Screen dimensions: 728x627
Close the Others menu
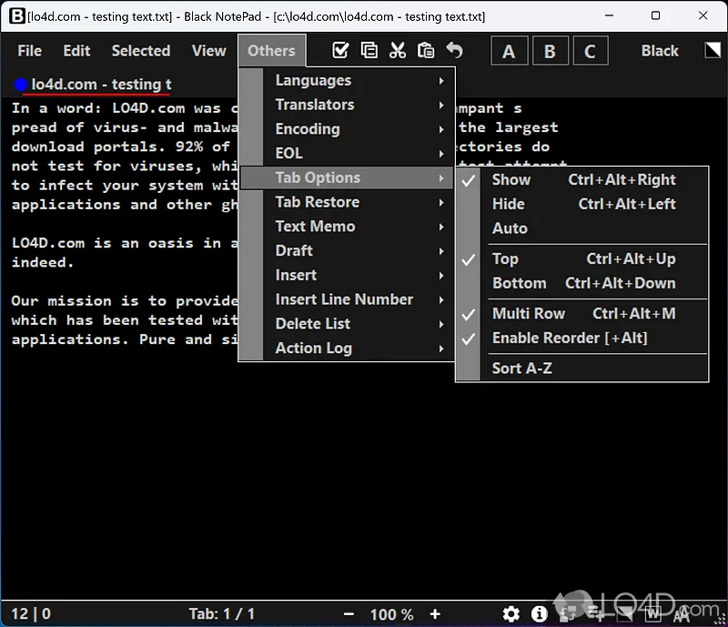[271, 51]
